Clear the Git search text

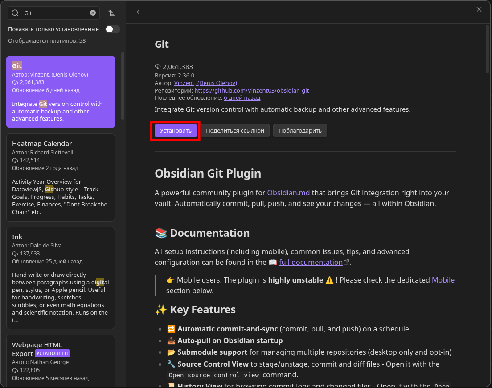(x=93, y=13)
